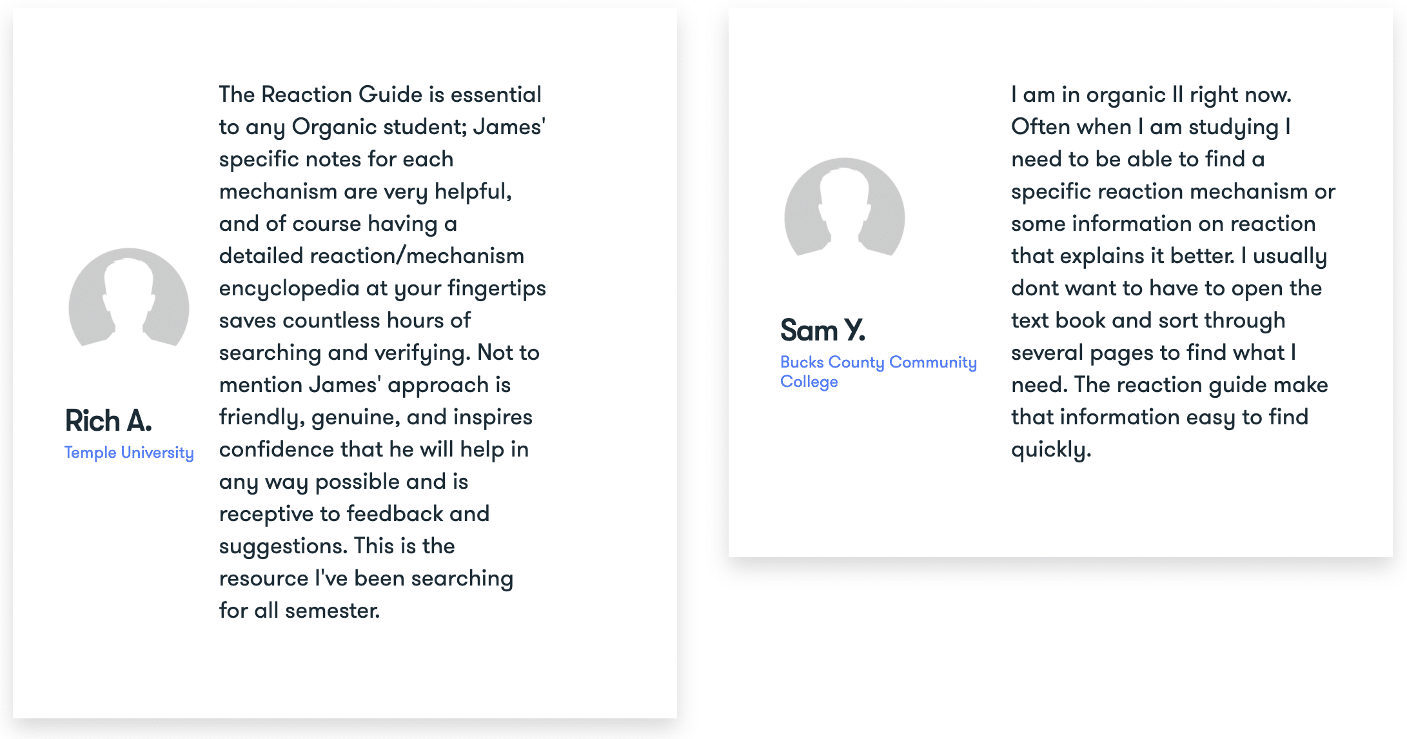Click the name Rich A.
1407x739 pixels.
pos(108,421)
